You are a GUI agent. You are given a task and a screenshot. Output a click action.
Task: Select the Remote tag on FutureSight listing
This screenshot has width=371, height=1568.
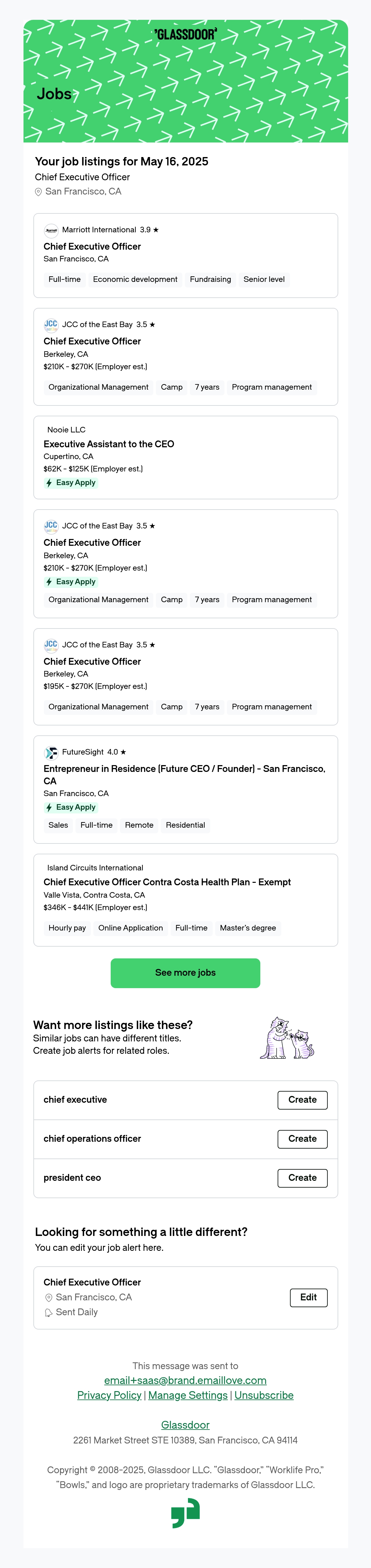pyautogui.click(x=139, y=826)
